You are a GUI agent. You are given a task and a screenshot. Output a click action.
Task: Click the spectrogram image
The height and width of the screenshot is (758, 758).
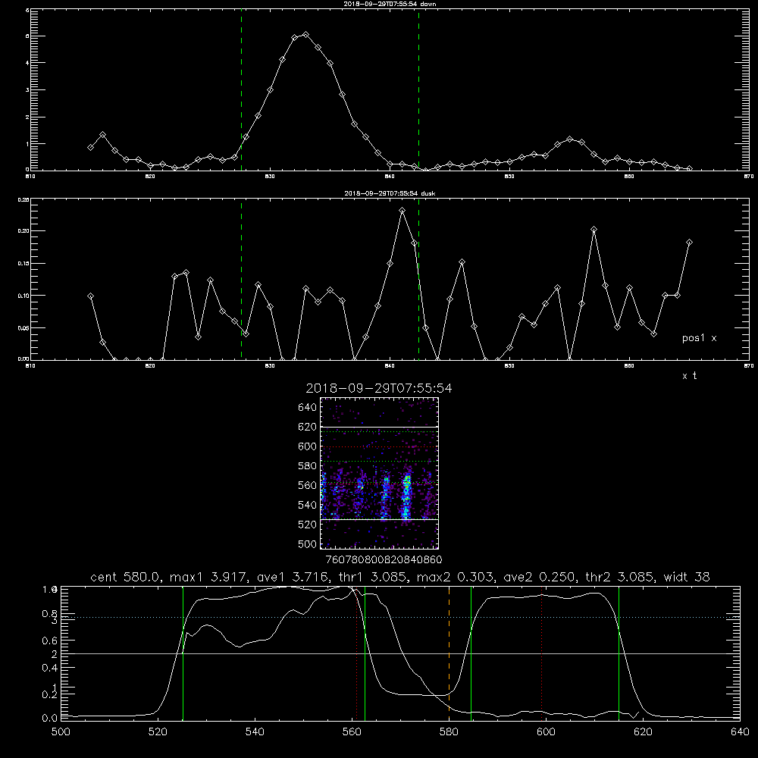point(380,473)
